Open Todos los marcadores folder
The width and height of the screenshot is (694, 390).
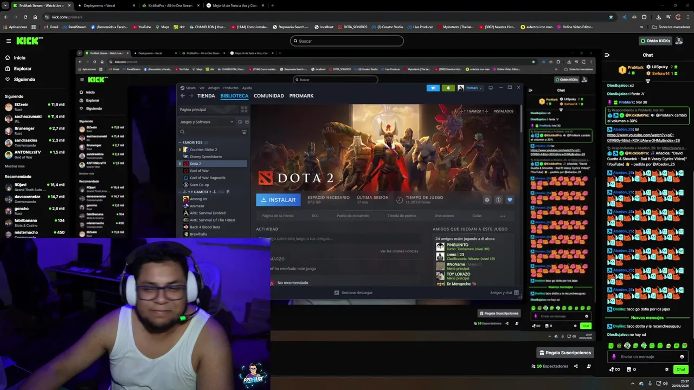pos(671,27)
